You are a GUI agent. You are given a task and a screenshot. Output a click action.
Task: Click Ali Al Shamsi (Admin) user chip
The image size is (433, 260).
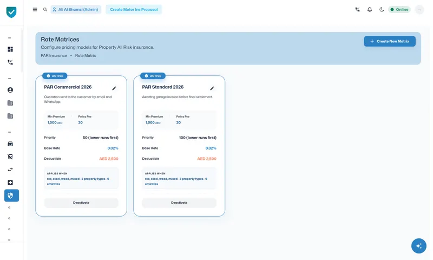76,9
